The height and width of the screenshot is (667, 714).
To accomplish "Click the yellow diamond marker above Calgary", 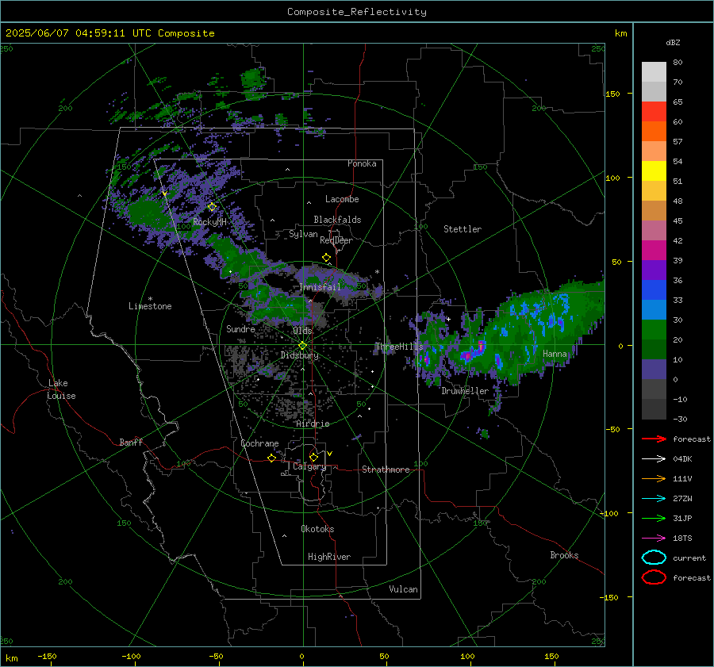I will click(313, 457).
